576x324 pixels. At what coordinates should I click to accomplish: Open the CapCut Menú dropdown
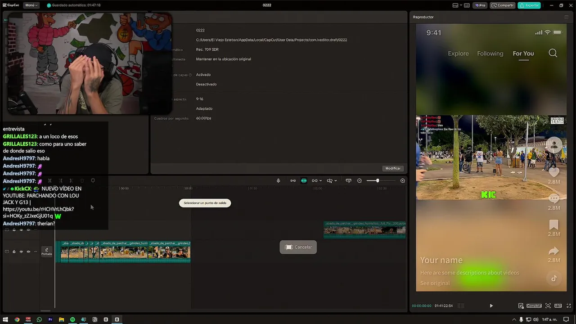31,5
